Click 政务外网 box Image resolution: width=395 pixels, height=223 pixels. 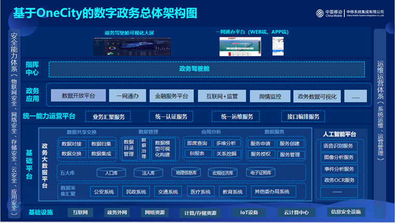click(x=117, y=213)
